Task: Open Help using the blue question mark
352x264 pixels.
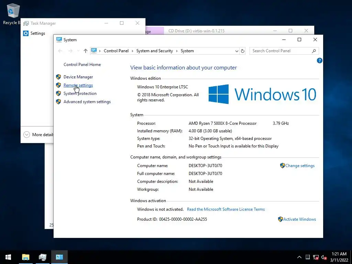Action: [319, 60]
